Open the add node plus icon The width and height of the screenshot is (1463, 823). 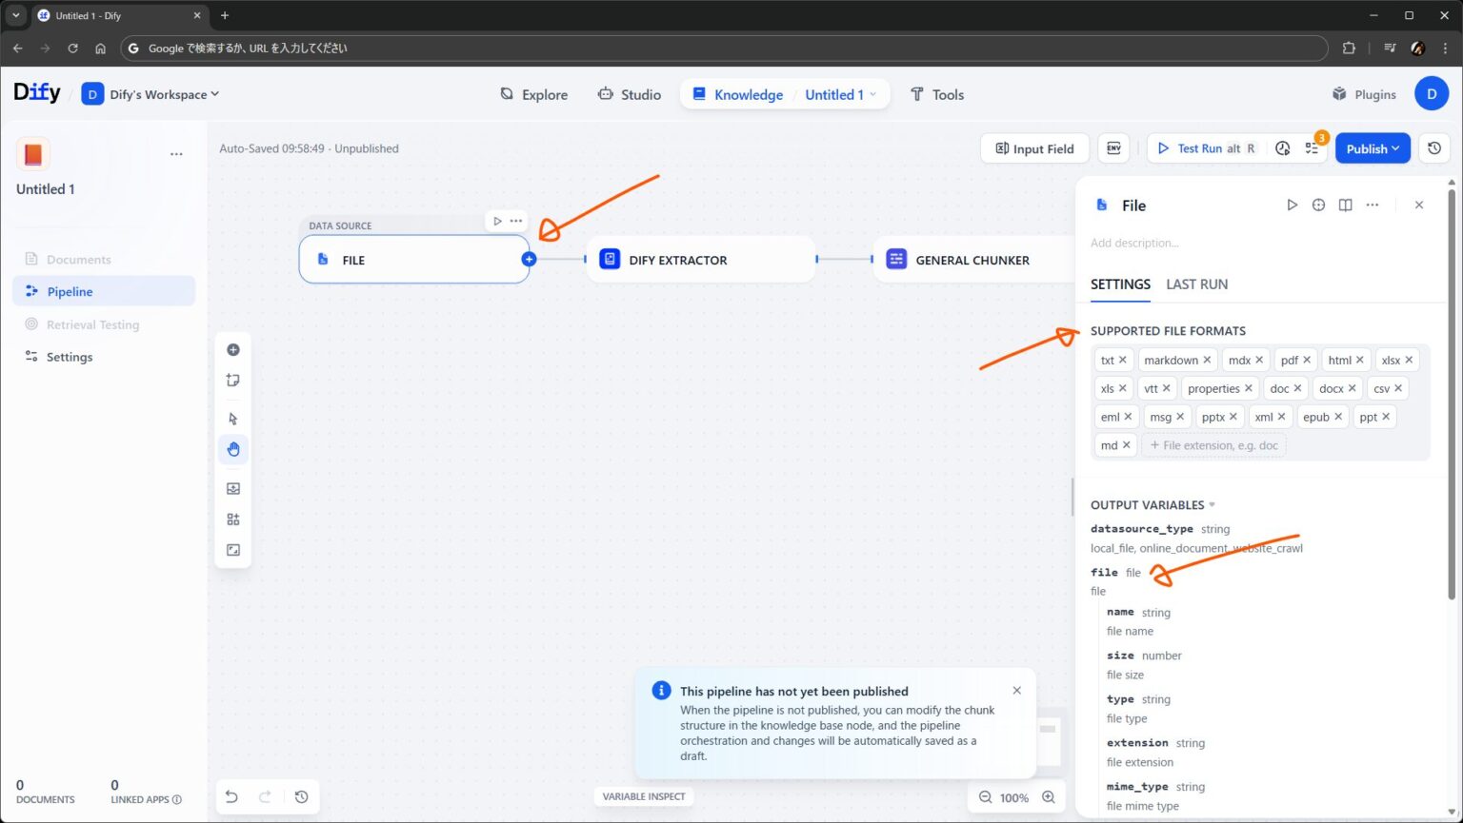click(233, 349)
